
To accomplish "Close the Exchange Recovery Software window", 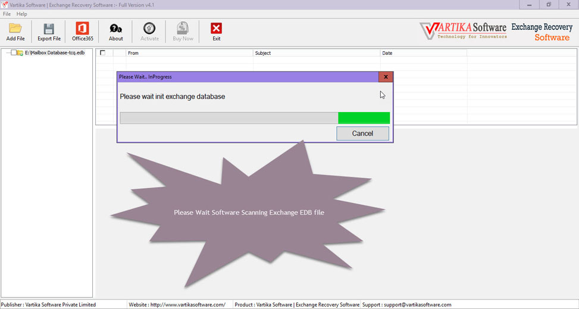I will (x=569, y=5).
